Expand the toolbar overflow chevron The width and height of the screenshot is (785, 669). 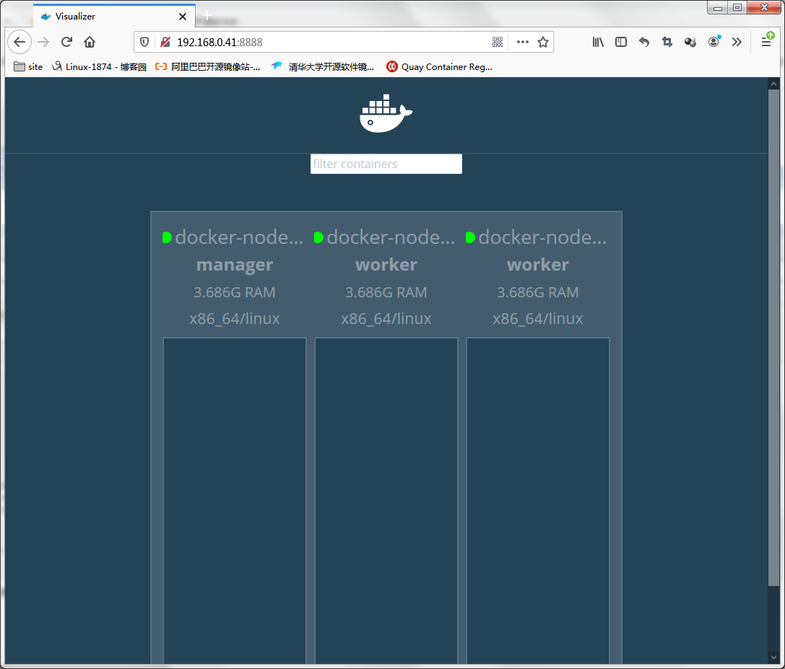[737, 42]
